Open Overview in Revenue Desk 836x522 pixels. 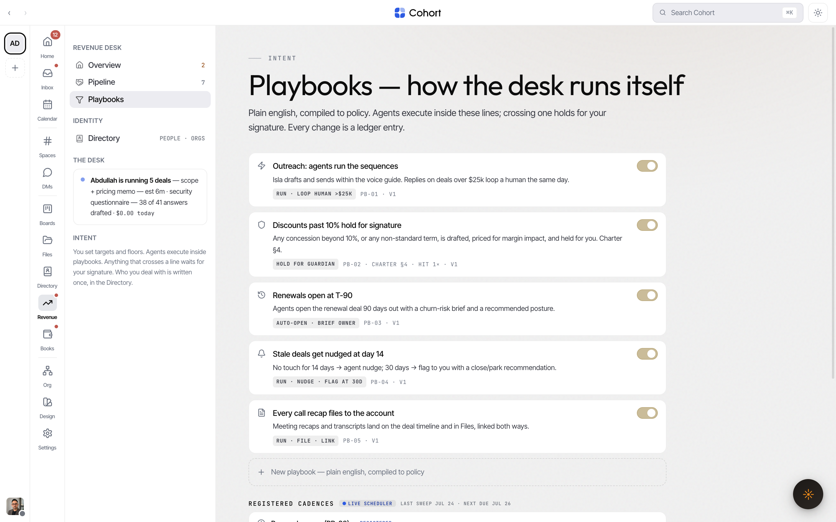(x=140, y=65)
